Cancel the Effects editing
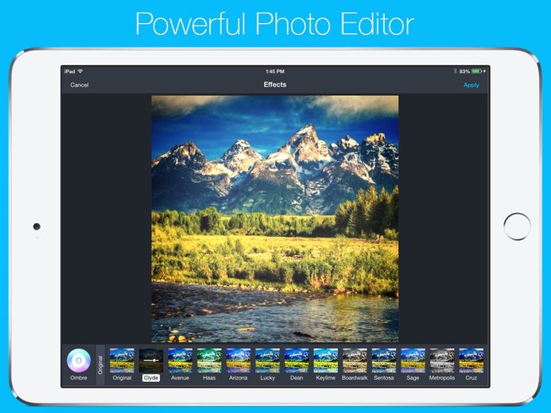 [x=80, y=85]
